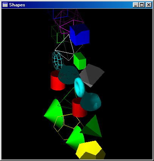Screen dimensions: 154x161
Task: Click the Shapes title bar text
Action: point(17,5)
